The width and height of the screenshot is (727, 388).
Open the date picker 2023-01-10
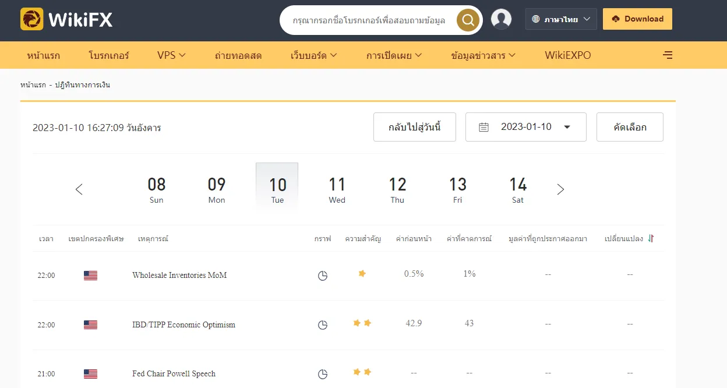[525, 127]
